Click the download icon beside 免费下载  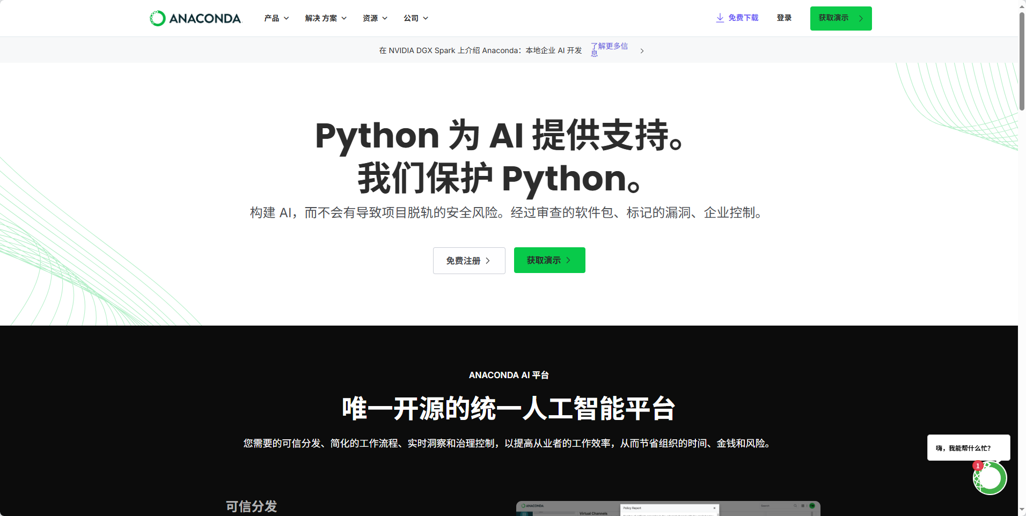click(x=719, y=18)
